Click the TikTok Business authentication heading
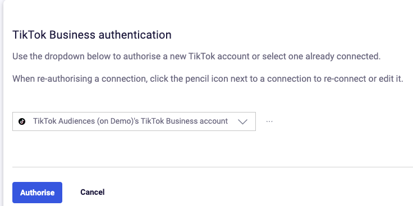The width and height of the screenshot is (413, 206). point(92,35)
